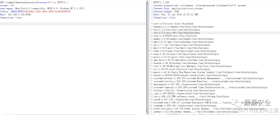Click the list Mailing List Manager line
Screen dimensions: 280x115
tap(192, 66)
